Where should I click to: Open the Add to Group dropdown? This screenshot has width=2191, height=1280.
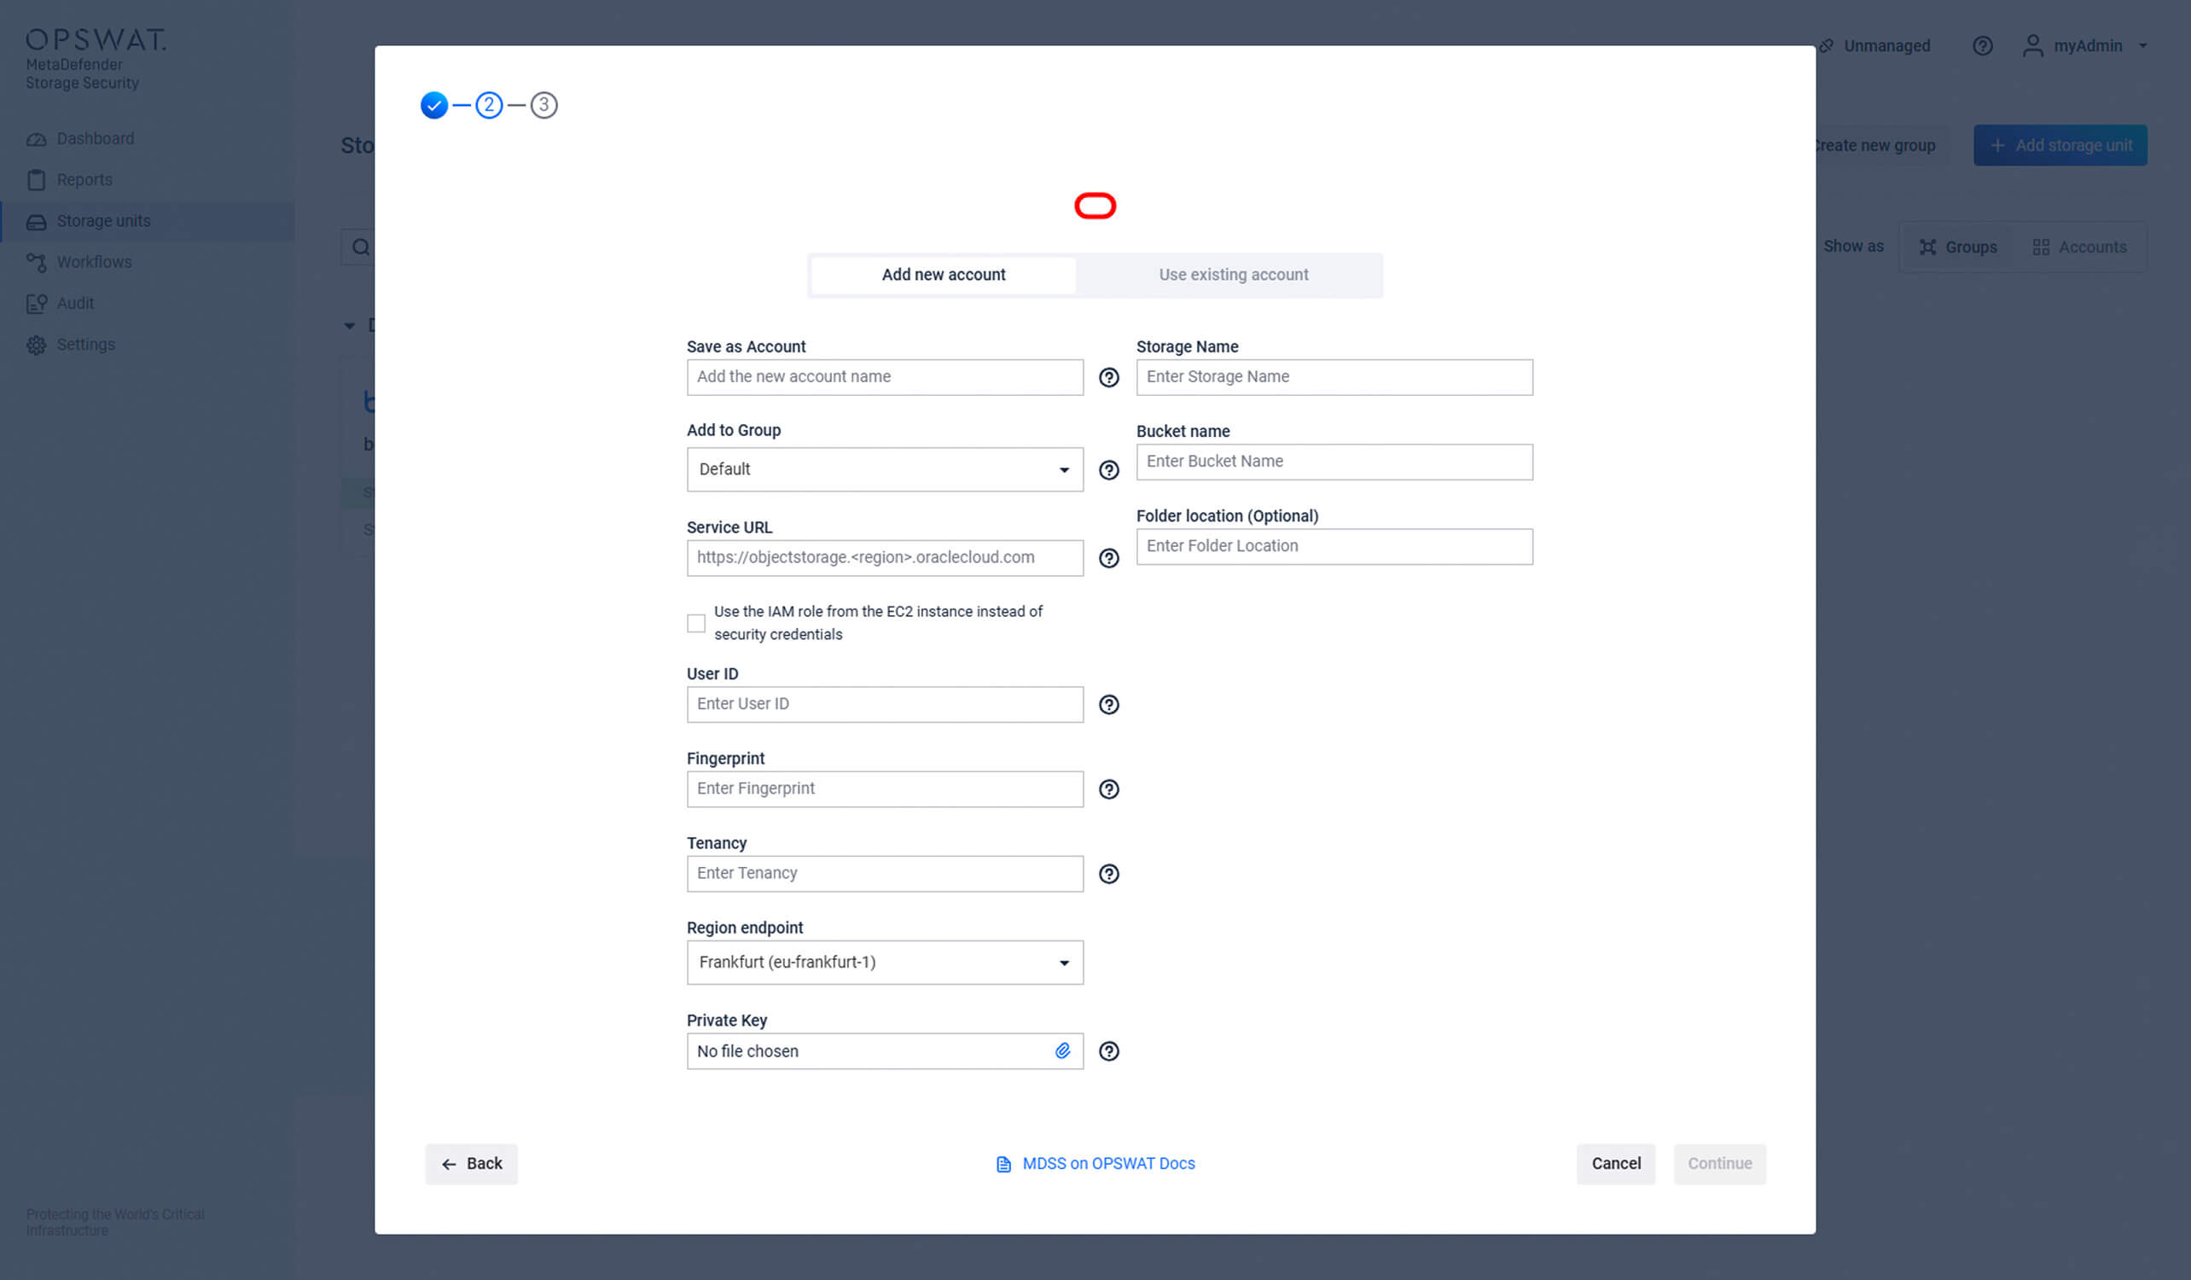(x=884, y=469)
